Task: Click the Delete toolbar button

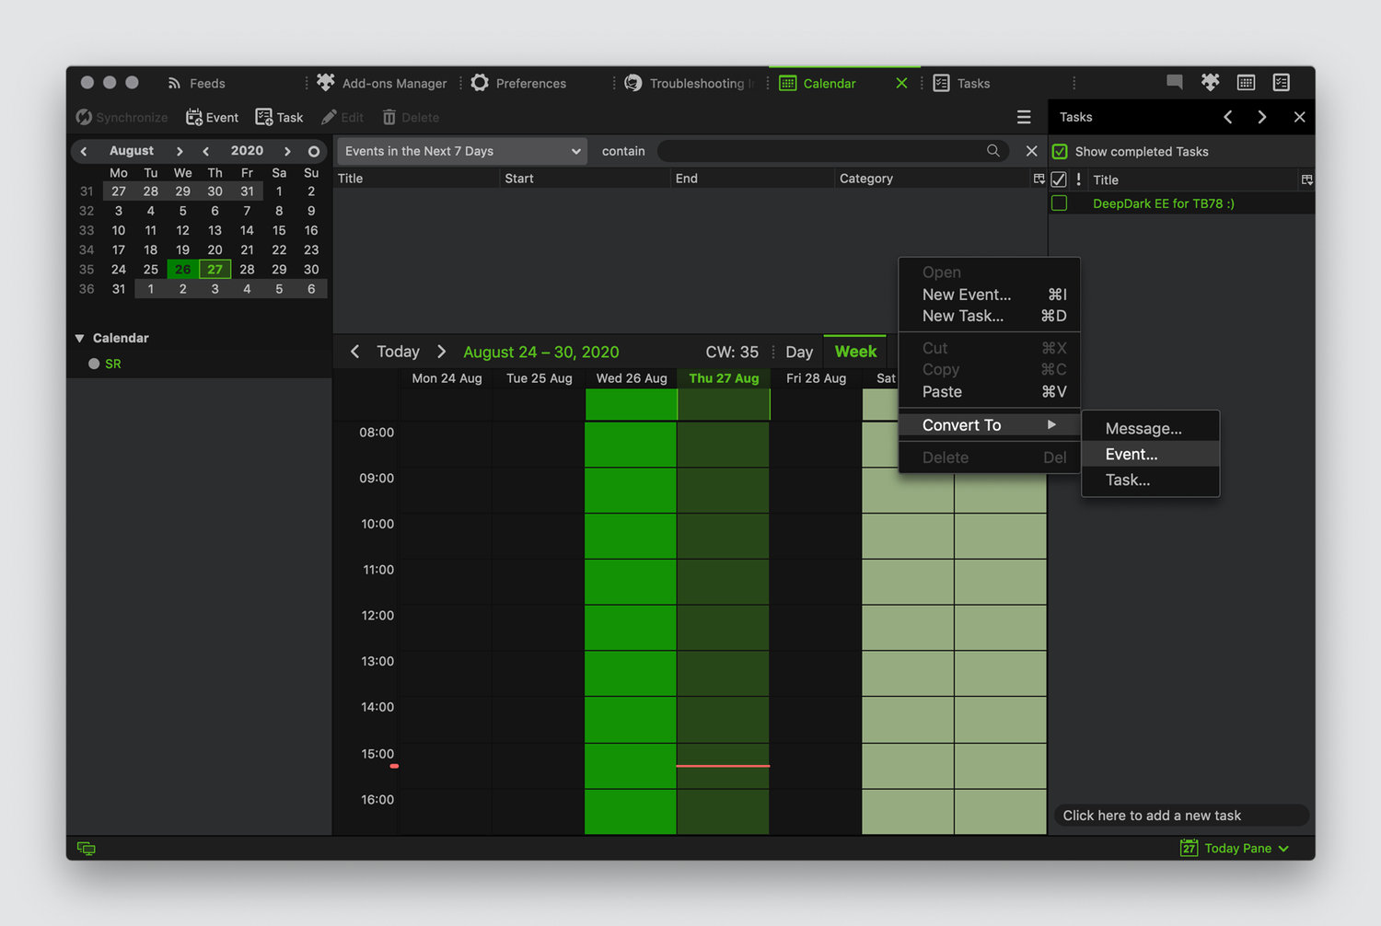Action: (x=411, y=117)
